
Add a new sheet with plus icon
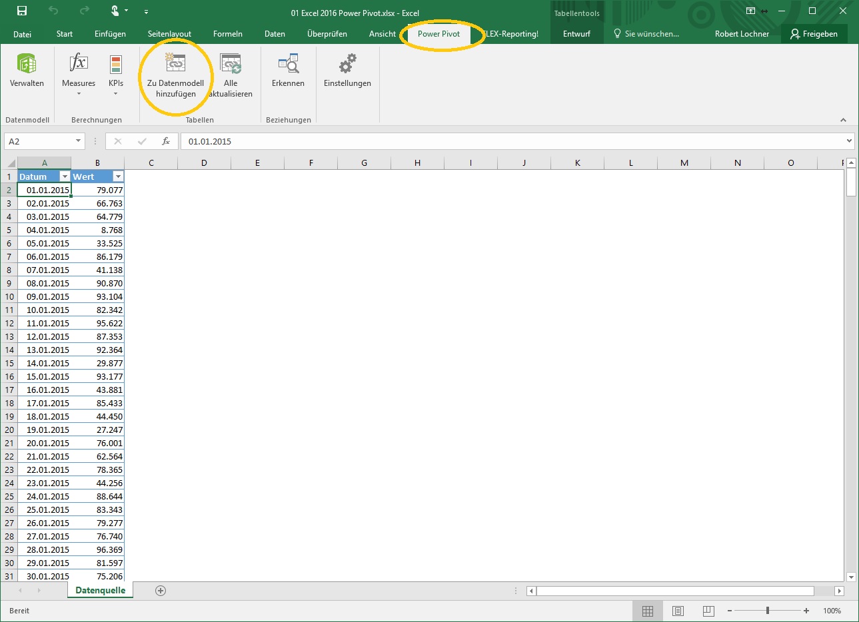point(161,591)
